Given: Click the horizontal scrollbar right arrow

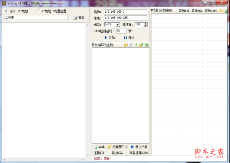Looking at the screenshot, I should pyautogui.click(x=83, y=160).
